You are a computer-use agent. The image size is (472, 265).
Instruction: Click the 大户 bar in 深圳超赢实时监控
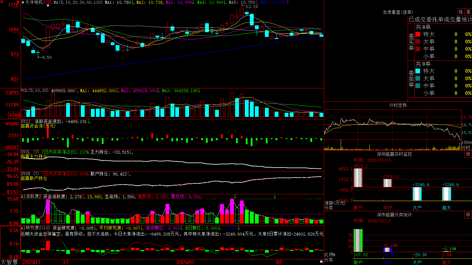click(x=417, y=194)
